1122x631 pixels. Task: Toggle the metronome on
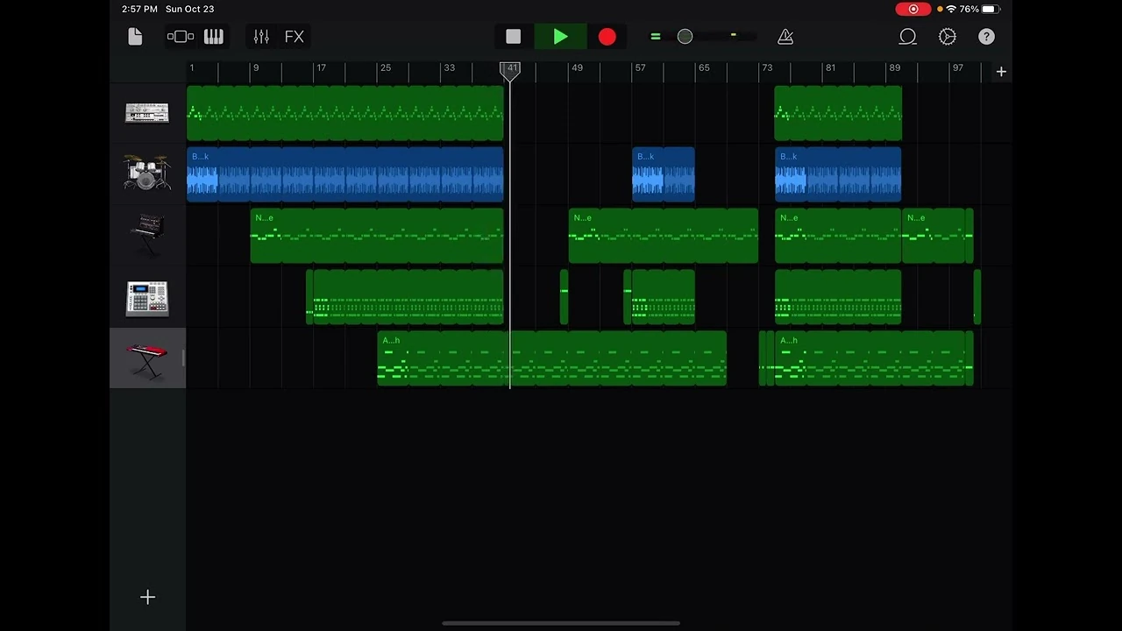[785, 36]
